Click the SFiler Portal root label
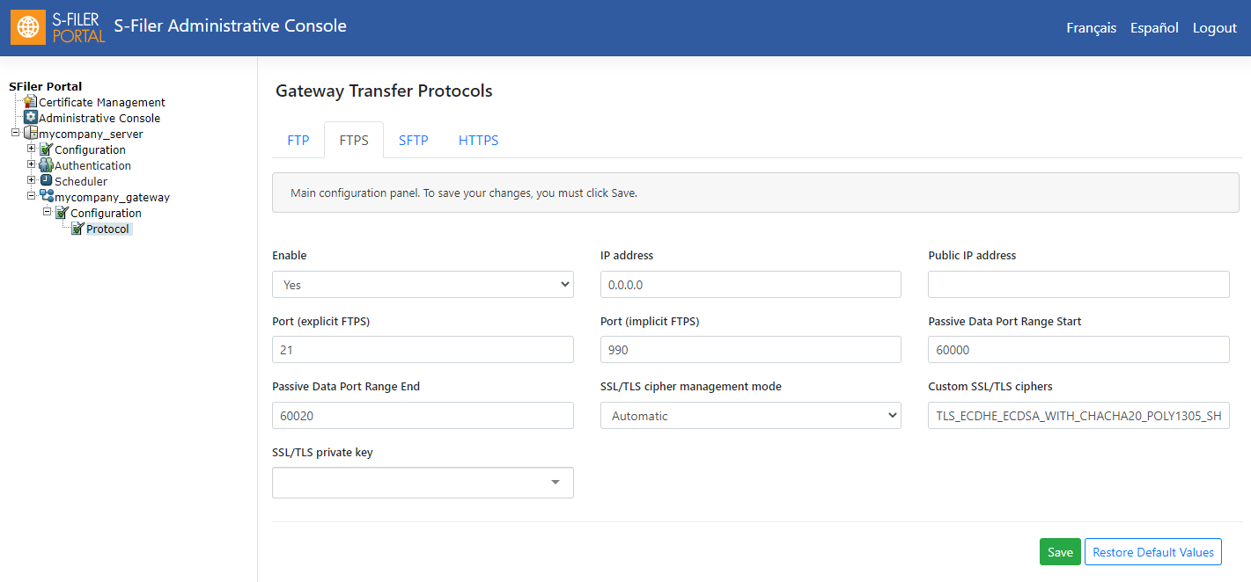 46,86
